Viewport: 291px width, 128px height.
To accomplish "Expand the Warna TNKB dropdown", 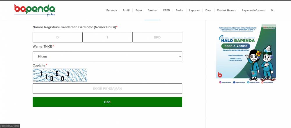I will [107, 56].
